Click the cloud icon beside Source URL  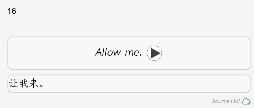point(246,101)
